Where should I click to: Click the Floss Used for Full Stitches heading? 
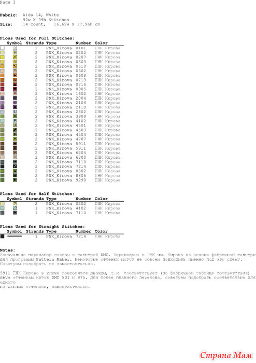pos(37,38)
